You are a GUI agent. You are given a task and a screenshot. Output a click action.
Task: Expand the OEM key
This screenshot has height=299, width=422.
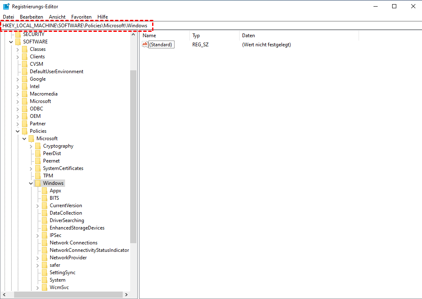coord(18,117)
